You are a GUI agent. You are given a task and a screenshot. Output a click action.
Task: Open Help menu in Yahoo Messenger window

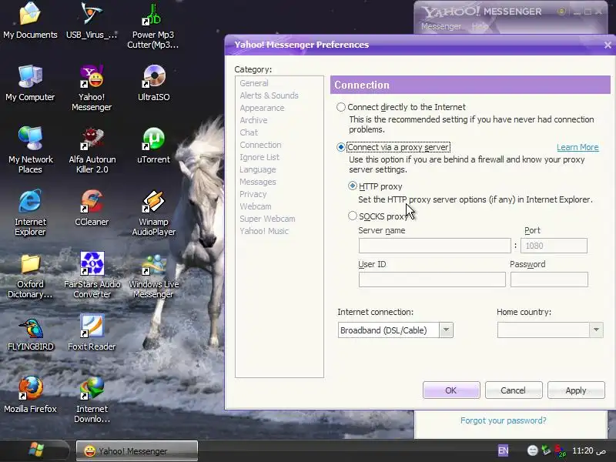[x=480, y=26]
